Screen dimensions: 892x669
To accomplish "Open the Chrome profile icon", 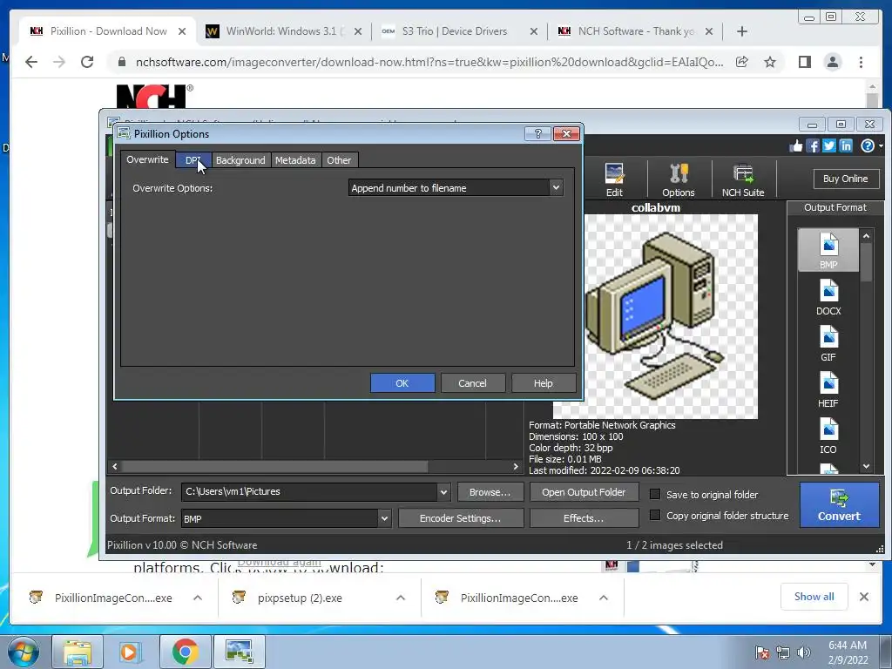I will 833,62.
